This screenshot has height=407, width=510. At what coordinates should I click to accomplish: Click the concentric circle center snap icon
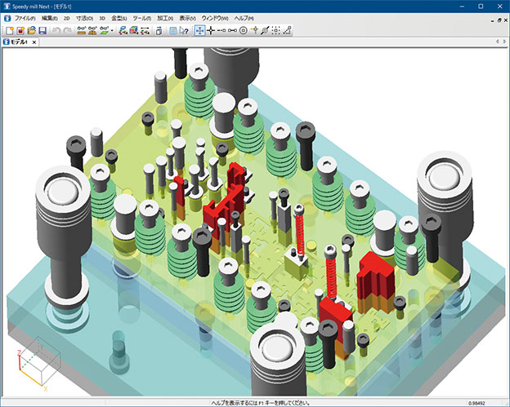(x=243, y=30)
